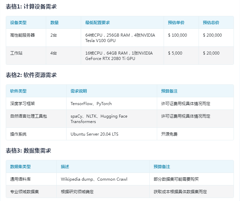Viewport: 240px width, 201px height.
Task: Click the spaCy、NLTK、Hugging Face Transformers cell
Action: [x=112, y=119]
